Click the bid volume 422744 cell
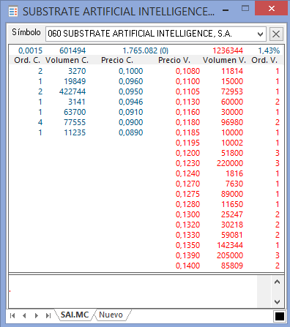The width and height of the screenshot is (290, 327). click(x=72, y=91)
